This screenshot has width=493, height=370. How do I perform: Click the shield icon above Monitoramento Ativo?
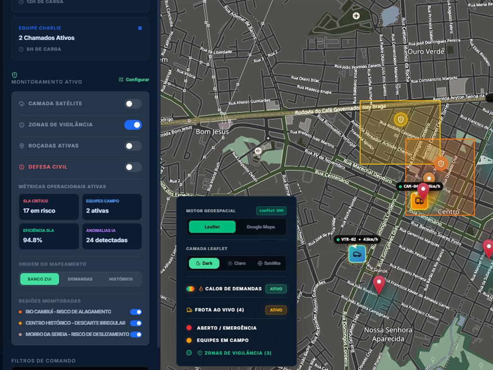click(x=14, y=75)
